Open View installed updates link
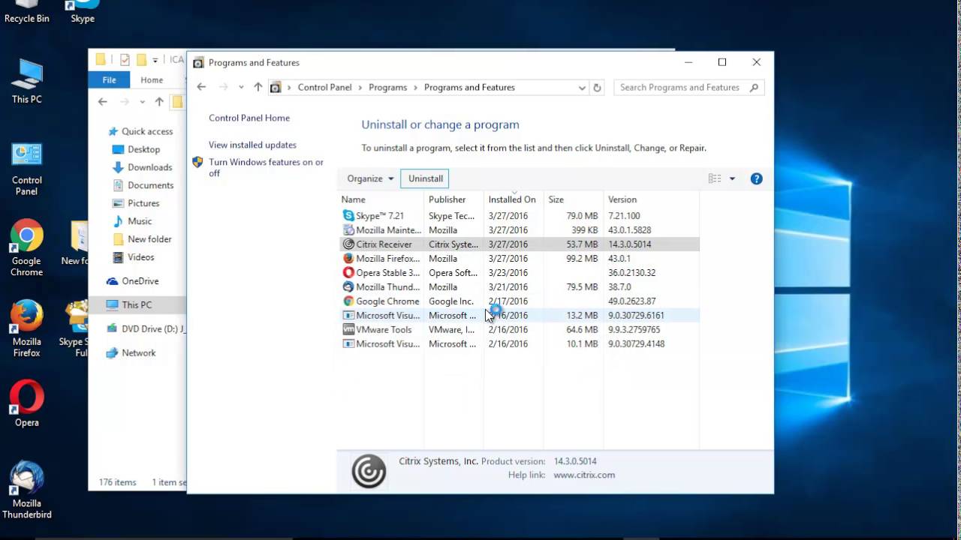Screen dimensions: 961x540 click(x=252, y=145)
